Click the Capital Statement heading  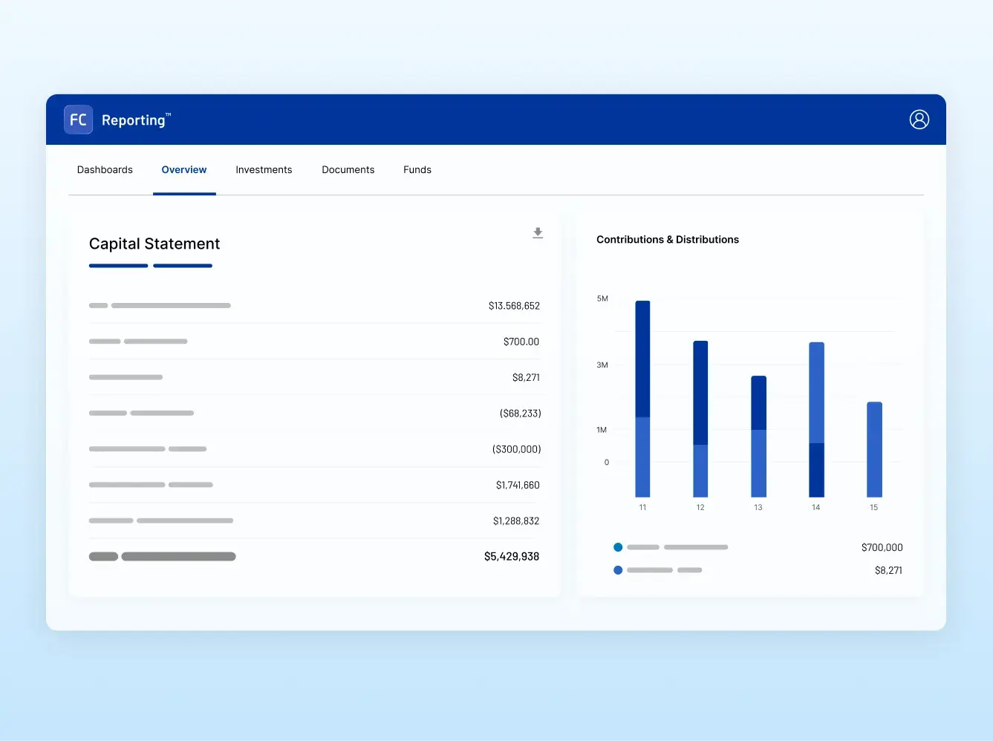tap(154, 244)
